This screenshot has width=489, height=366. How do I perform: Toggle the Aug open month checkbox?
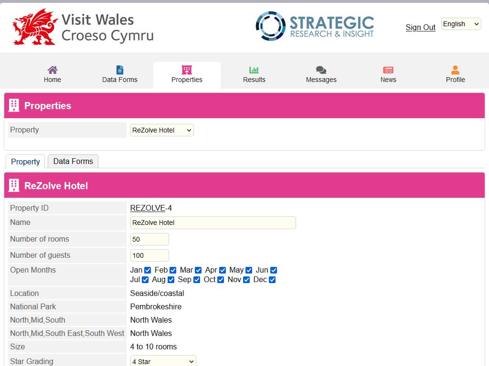171,280
